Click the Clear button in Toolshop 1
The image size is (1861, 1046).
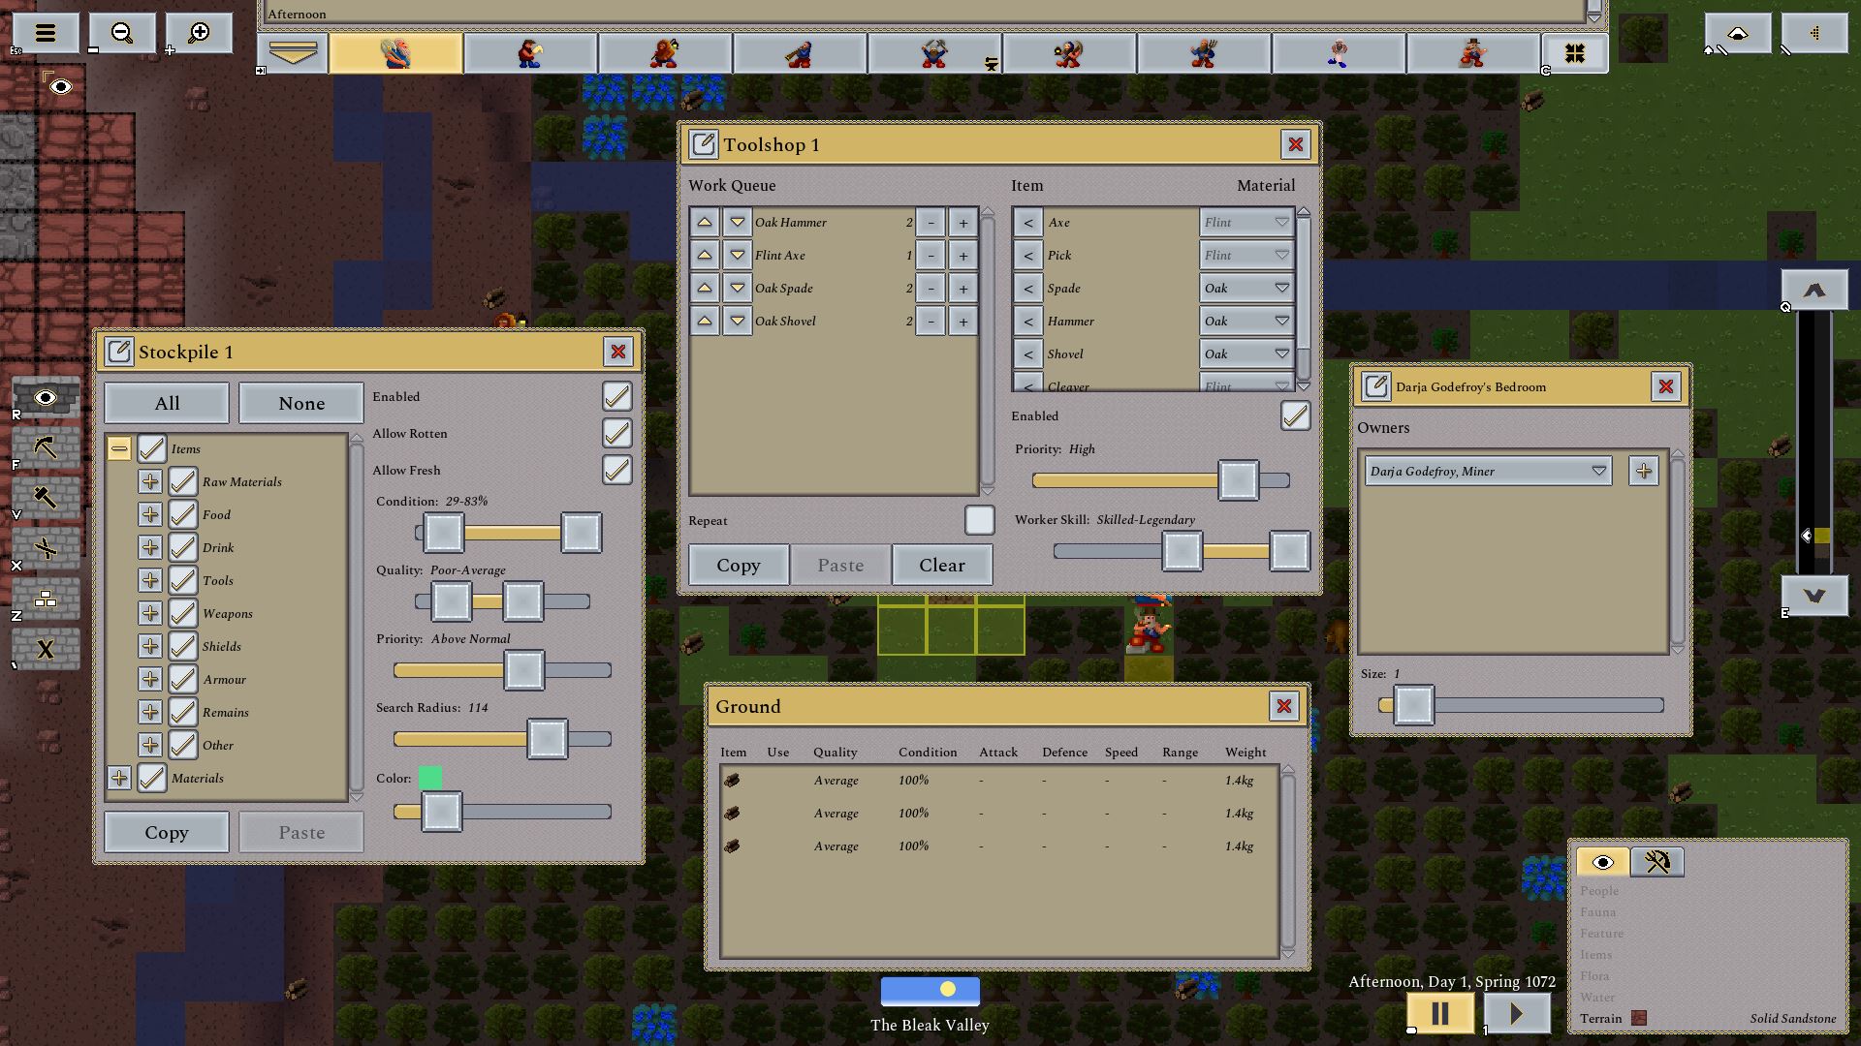coord(942,565)
